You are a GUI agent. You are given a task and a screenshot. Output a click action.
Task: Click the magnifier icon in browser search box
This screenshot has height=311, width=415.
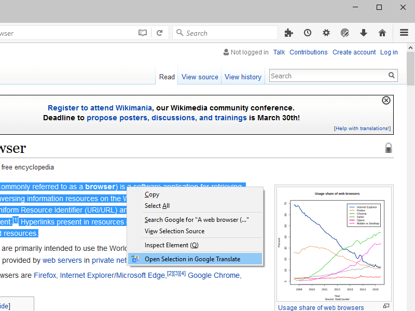pyautogui.click(x=179, y=33)
